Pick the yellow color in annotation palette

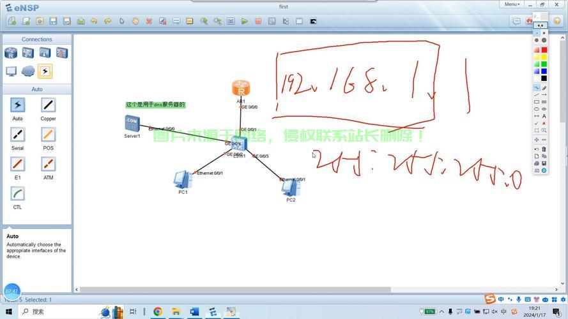click(x=544, y=57)
